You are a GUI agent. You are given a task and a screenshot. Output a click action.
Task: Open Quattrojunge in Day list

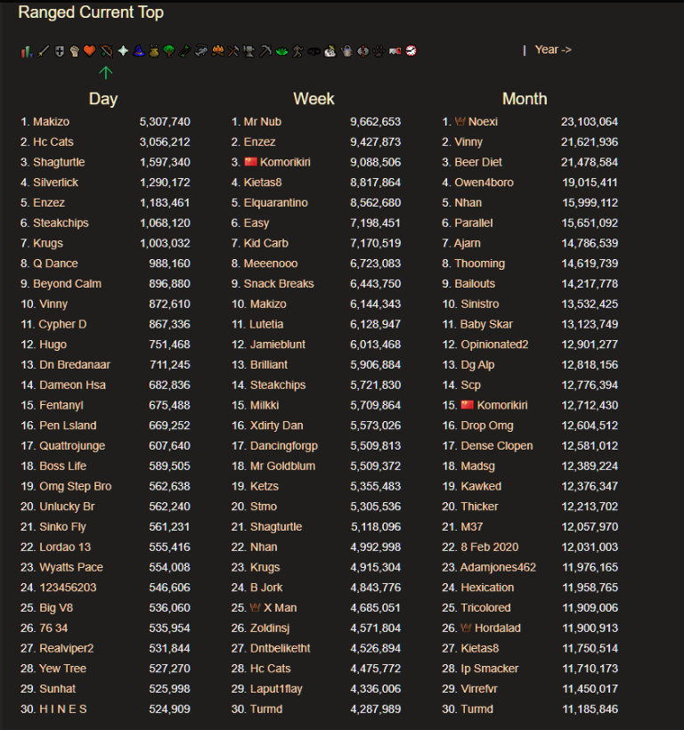(x=72, y=445)
